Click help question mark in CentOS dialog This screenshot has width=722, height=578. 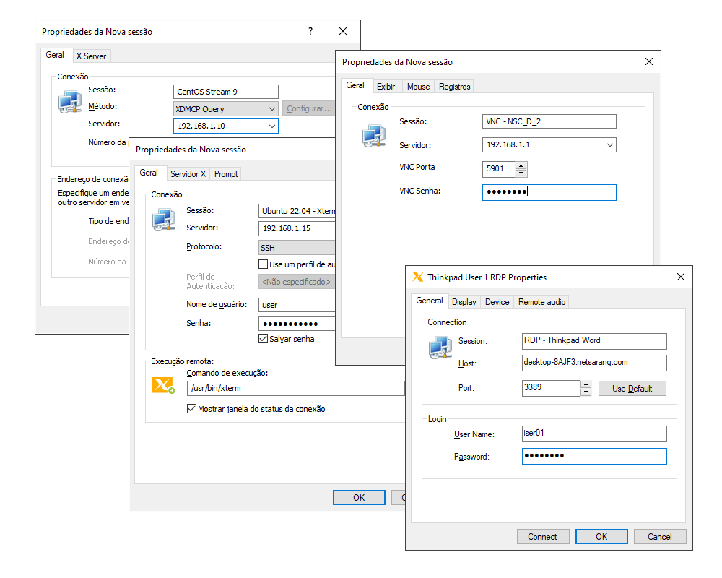pos(310,31)
